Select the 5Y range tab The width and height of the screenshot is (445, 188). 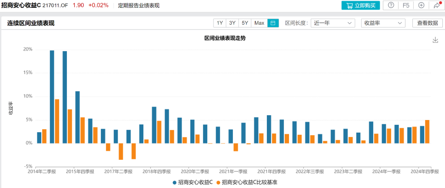pos(245,23)
